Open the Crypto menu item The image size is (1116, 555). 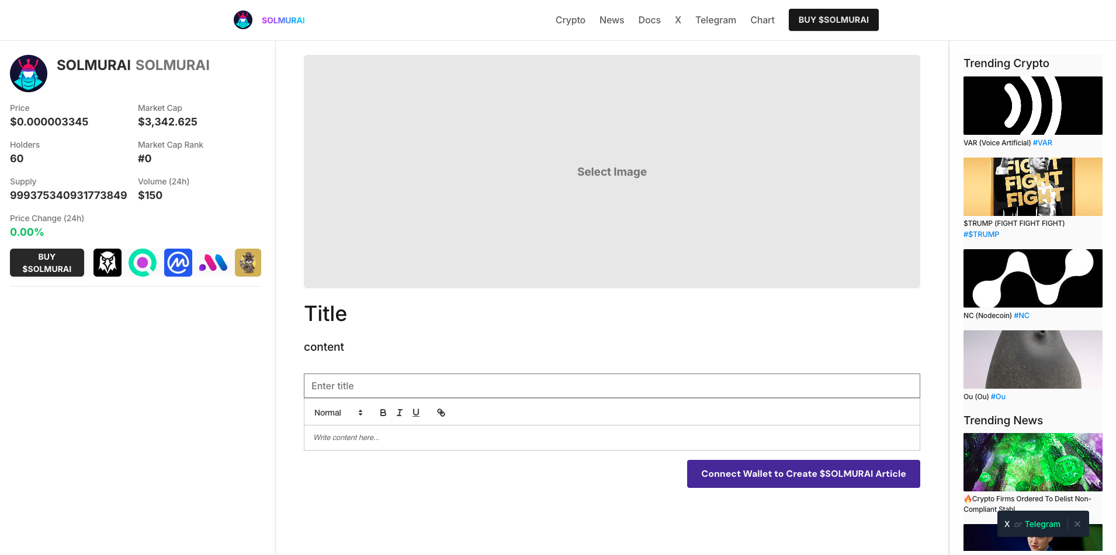point(570,20)
